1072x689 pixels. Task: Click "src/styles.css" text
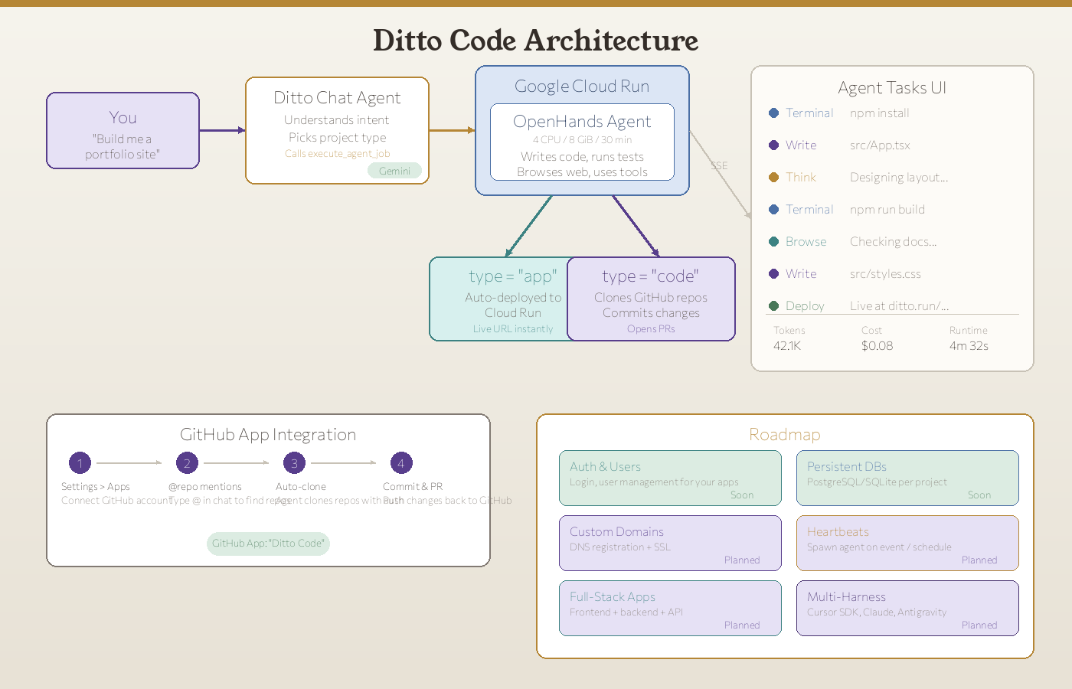click(885, 274)
